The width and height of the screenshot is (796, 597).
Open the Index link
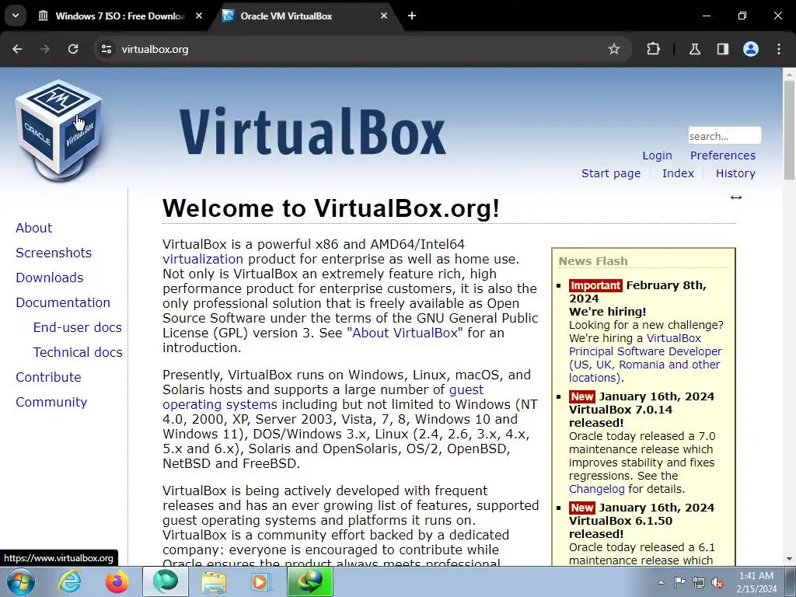tap(678, 173)
